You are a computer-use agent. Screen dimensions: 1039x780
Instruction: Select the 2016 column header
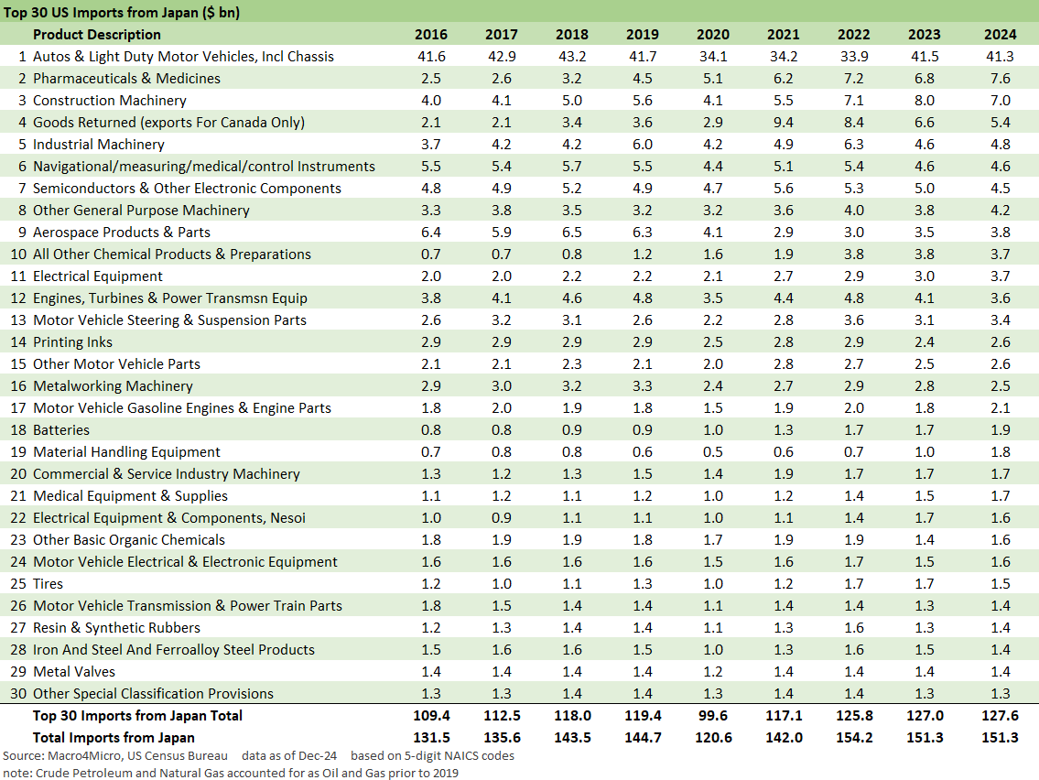tap(431, 35)
